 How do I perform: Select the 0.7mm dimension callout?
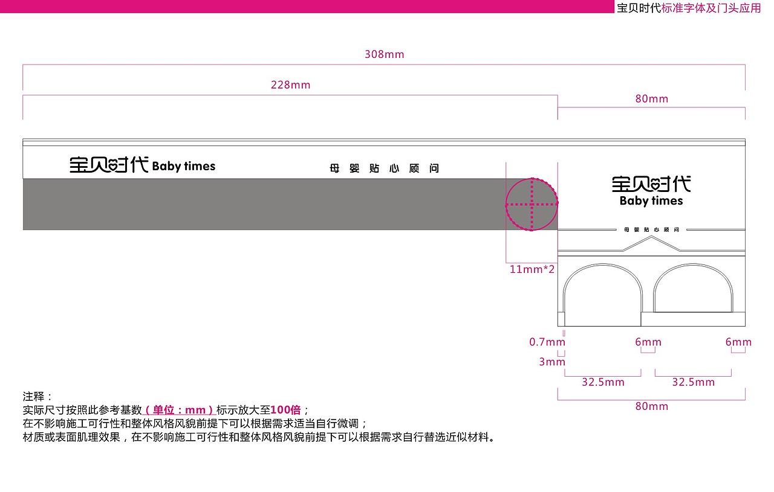[x=547, y=342]
